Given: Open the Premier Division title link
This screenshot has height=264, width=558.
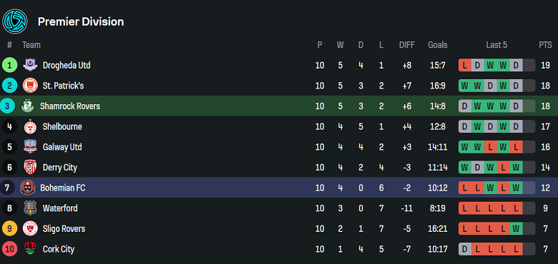Looking at the screenshot, I should pyautogui.click(x=81, y=21).
